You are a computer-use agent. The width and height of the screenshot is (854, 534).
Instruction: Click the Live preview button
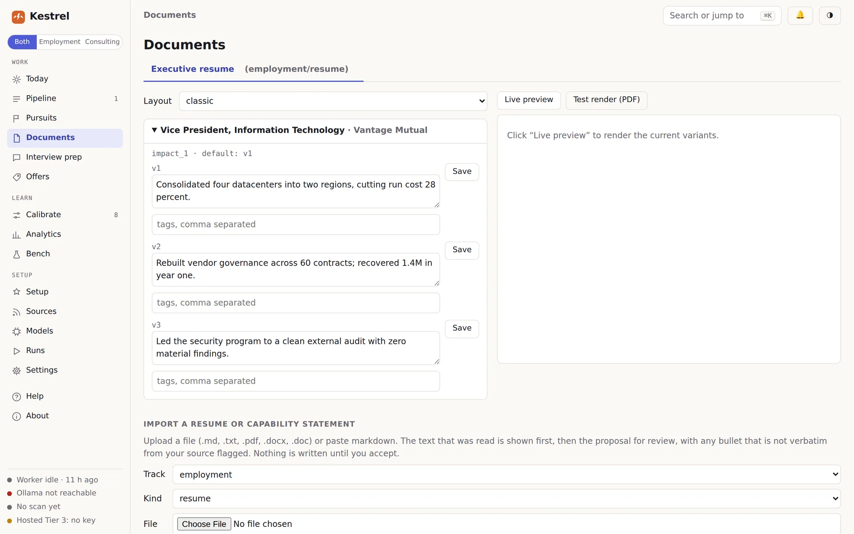[528, 100]
